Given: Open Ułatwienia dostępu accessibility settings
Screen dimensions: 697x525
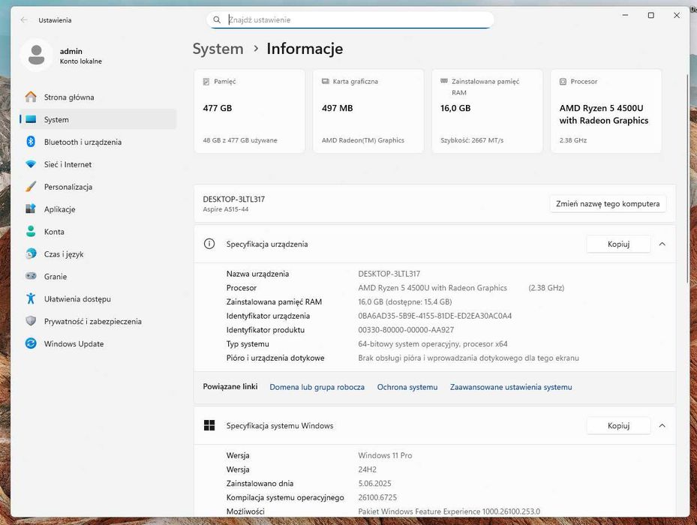Looking at the screenshot, I should pyautogui.click(x=77, y=298).
